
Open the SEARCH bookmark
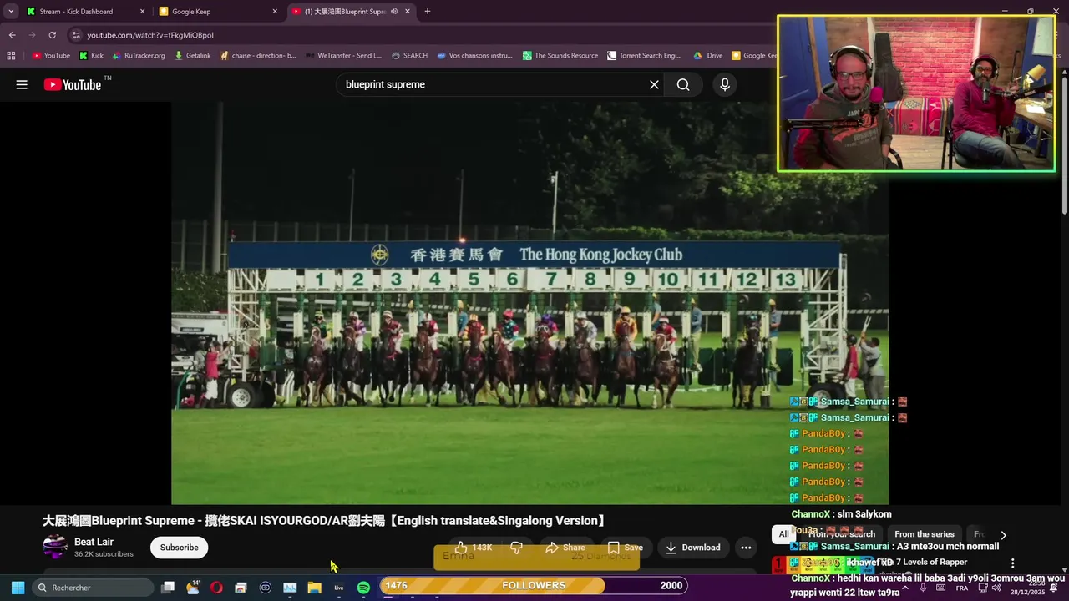409,56
